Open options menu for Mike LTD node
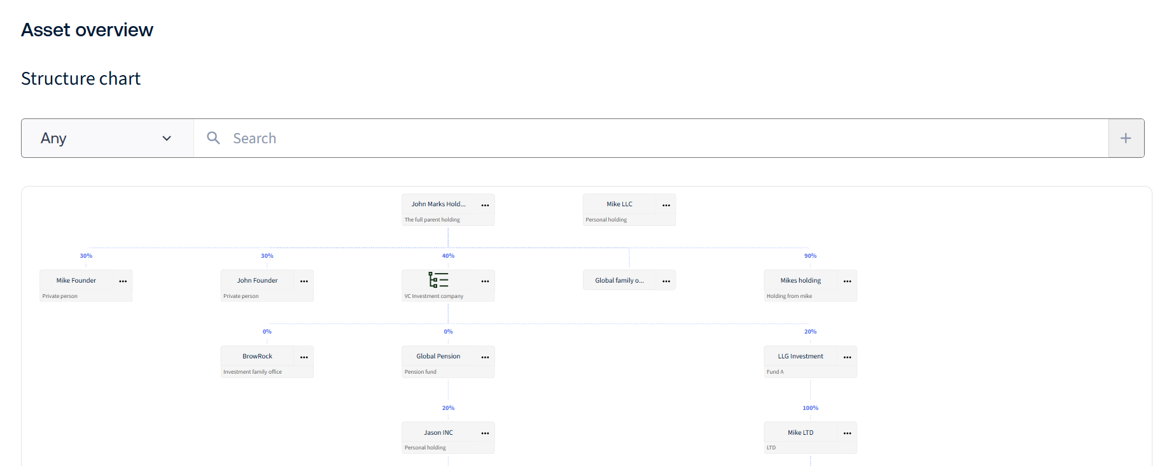 click(x=847, y=433)
